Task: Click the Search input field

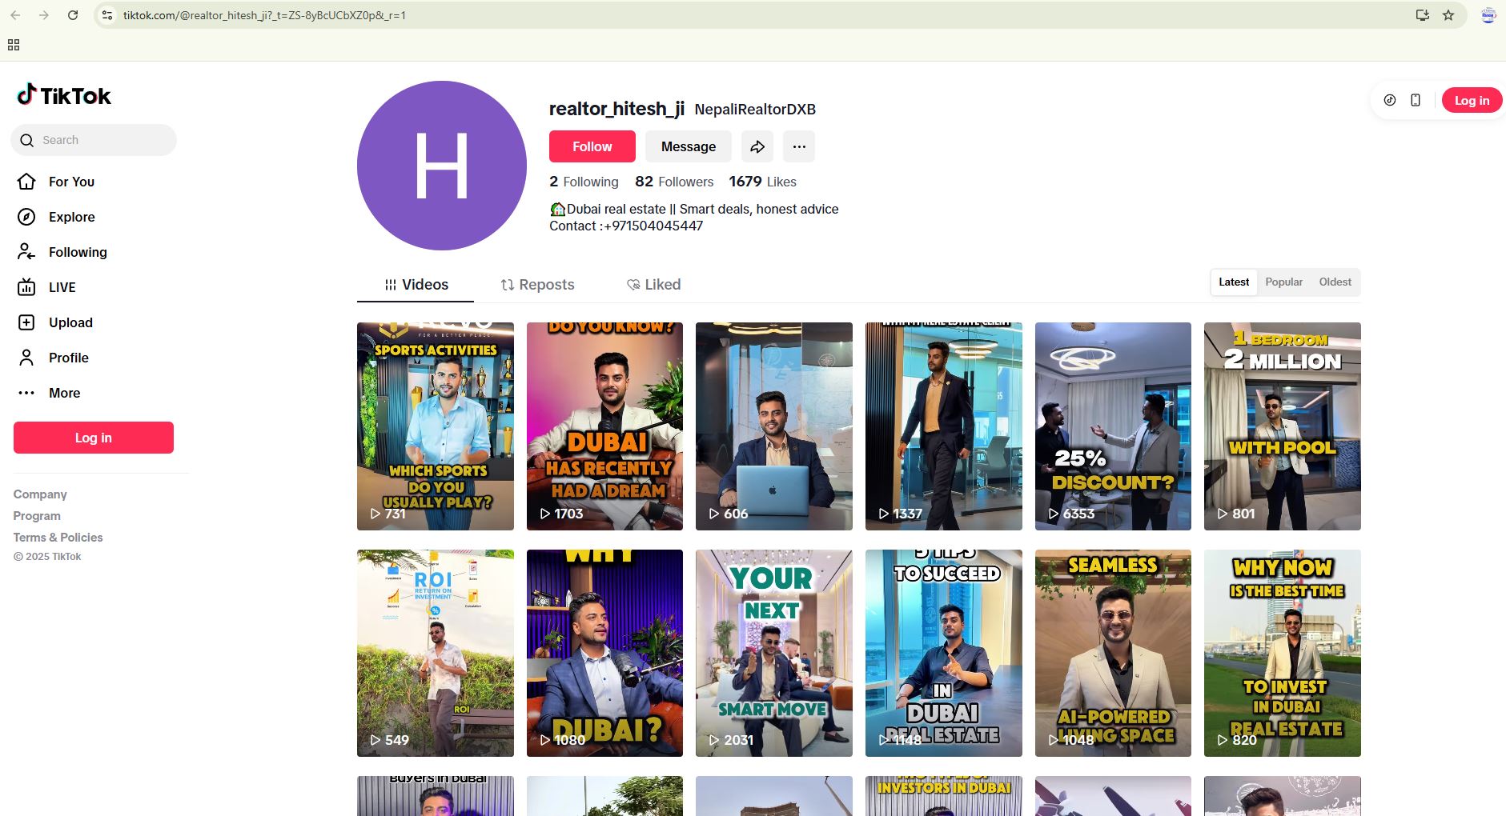Action: (x=94, y=140)
